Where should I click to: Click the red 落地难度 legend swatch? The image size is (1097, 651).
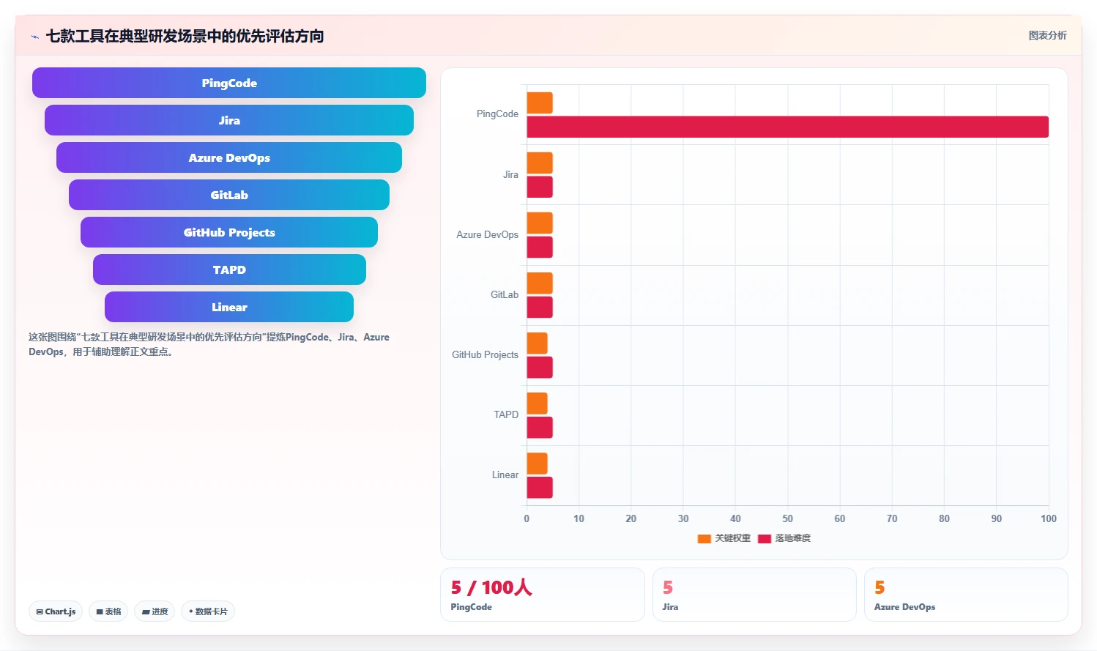pyautogui.click(x=765, y=538)
